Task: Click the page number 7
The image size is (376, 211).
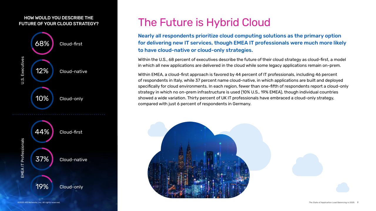Action: 358,203
